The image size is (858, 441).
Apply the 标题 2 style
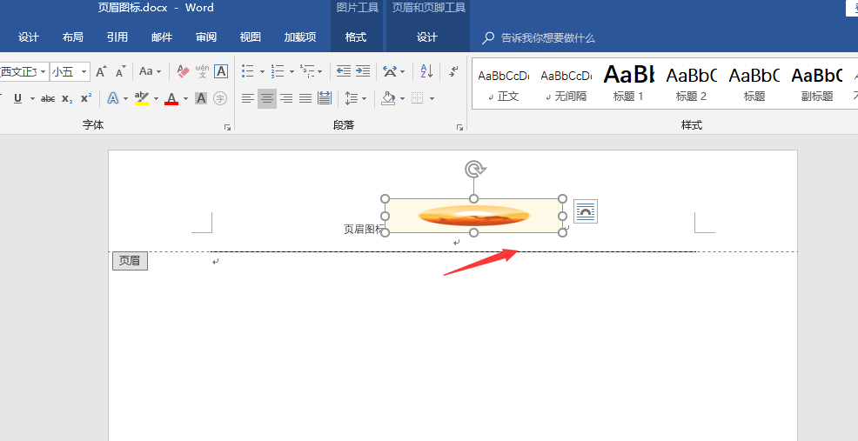click(691, 84)
